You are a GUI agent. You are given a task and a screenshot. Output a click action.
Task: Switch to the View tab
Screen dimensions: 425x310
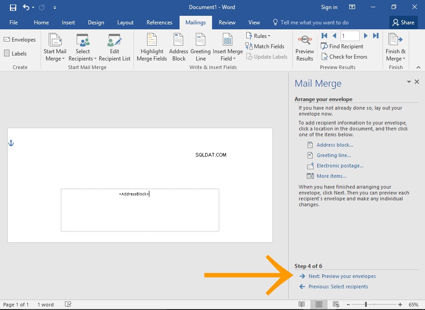tap(254, 23)
